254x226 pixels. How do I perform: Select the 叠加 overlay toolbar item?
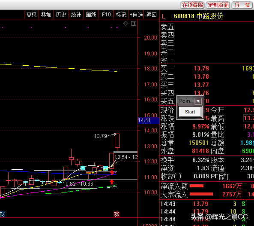coord(46,15)
